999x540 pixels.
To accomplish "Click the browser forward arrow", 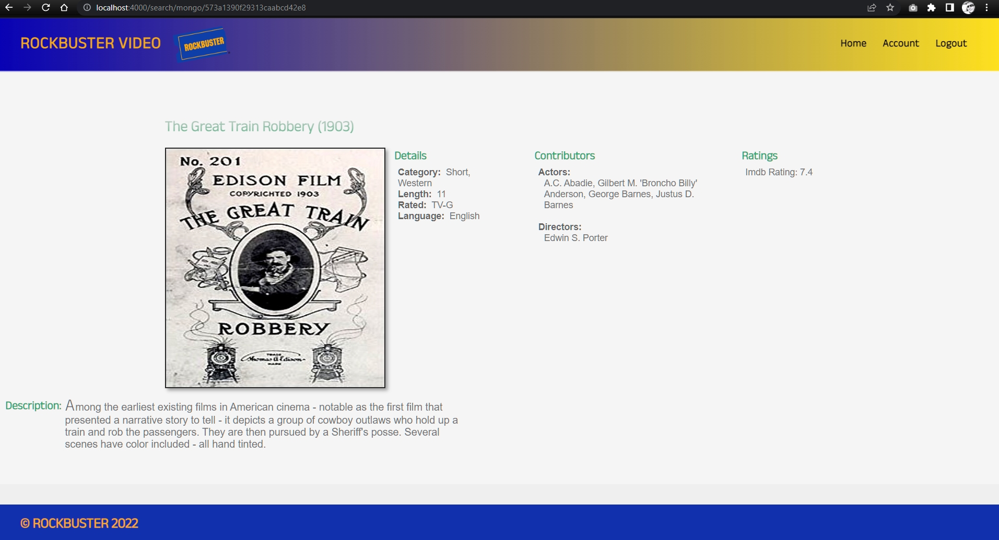I will coord(27,7).
